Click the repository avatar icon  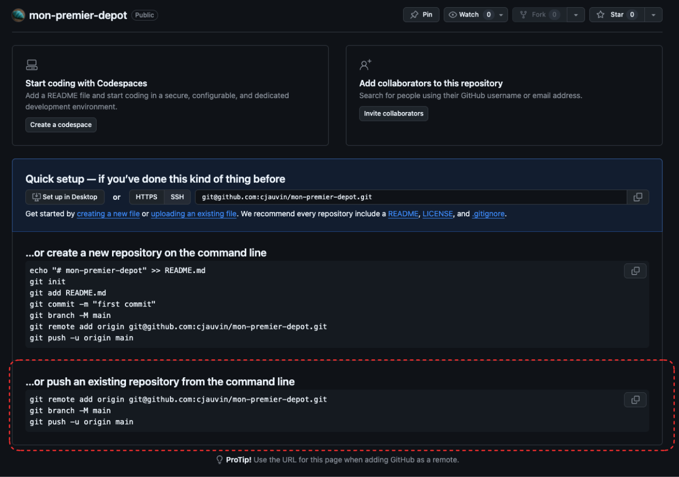(19, 15)
